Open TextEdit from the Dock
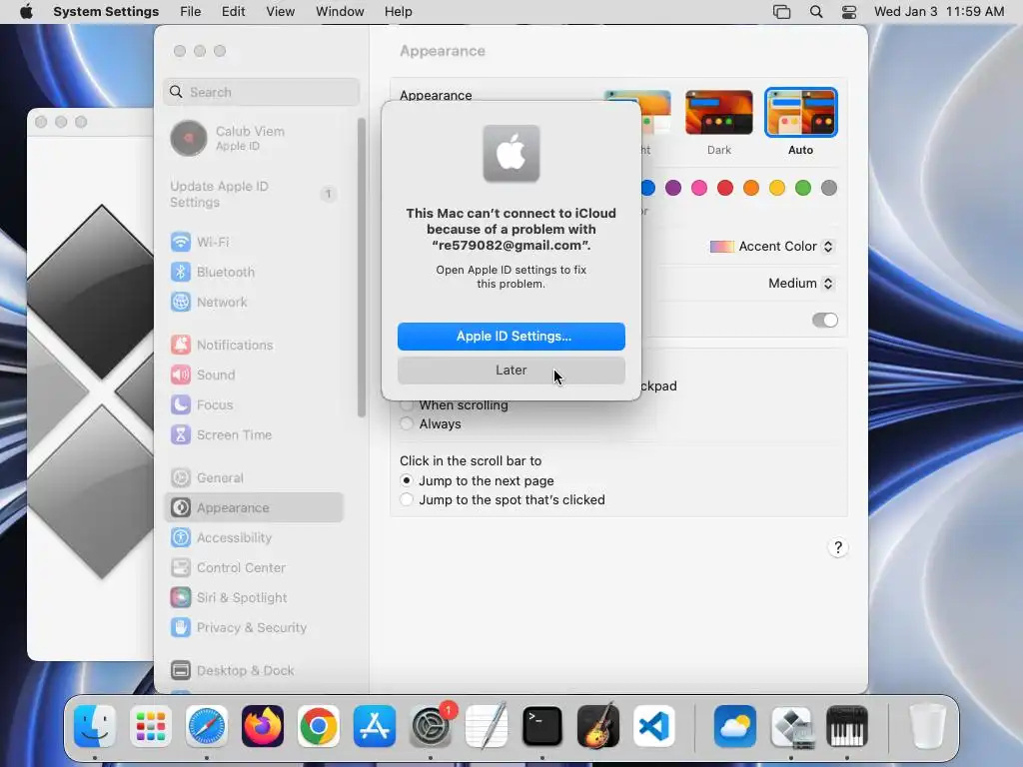1023x767 pixels. 487,726
